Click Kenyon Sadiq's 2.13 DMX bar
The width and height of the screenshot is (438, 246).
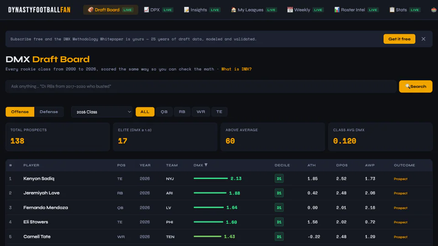pos(211,179)
